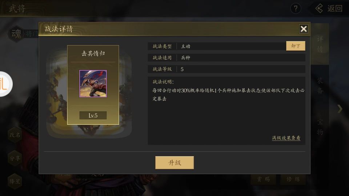This screenshot has height=196, width=349.
Task: Close the 战法详情 dialog
Action: point(304,29)
